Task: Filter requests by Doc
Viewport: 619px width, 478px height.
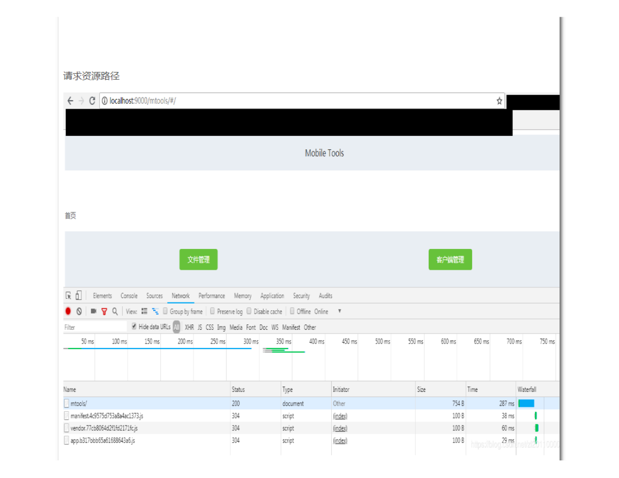Action: [263, 328]
